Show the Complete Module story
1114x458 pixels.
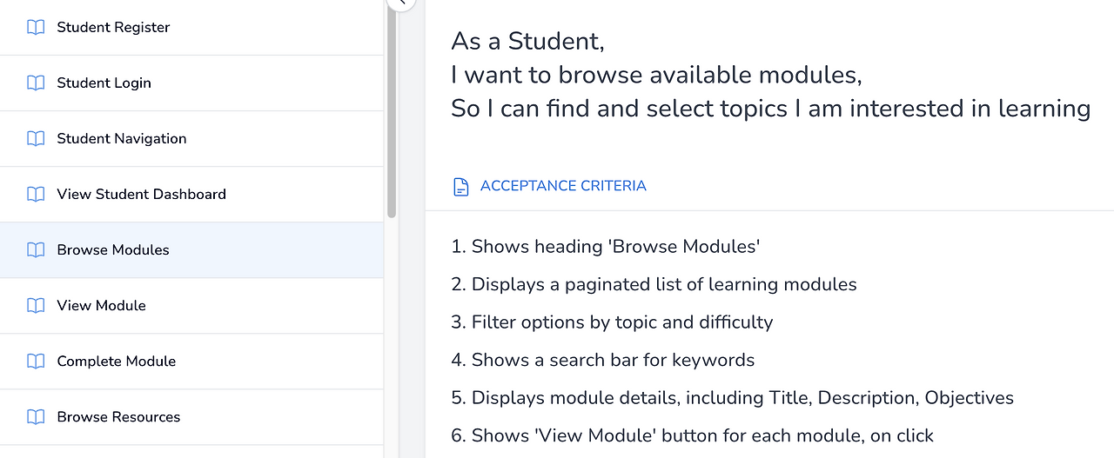coord(116,362)
